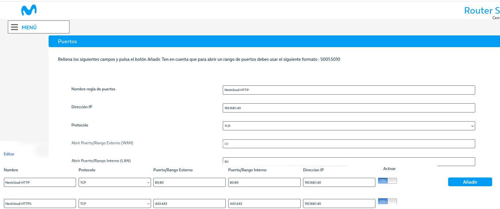Click IP address field of Nextcloud-HTTP row

339,182
